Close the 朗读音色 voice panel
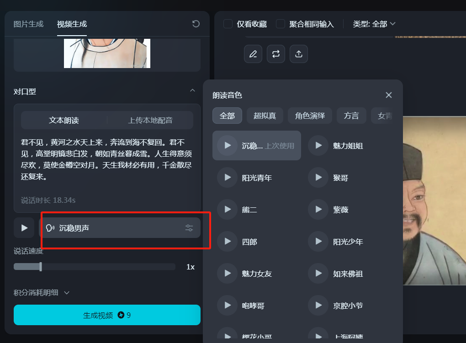 tap(388, 95)
